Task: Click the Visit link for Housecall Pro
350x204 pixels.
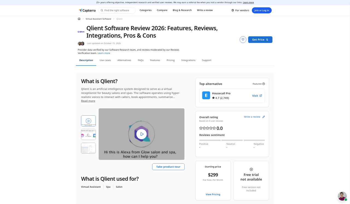Action: coord(255,96)
